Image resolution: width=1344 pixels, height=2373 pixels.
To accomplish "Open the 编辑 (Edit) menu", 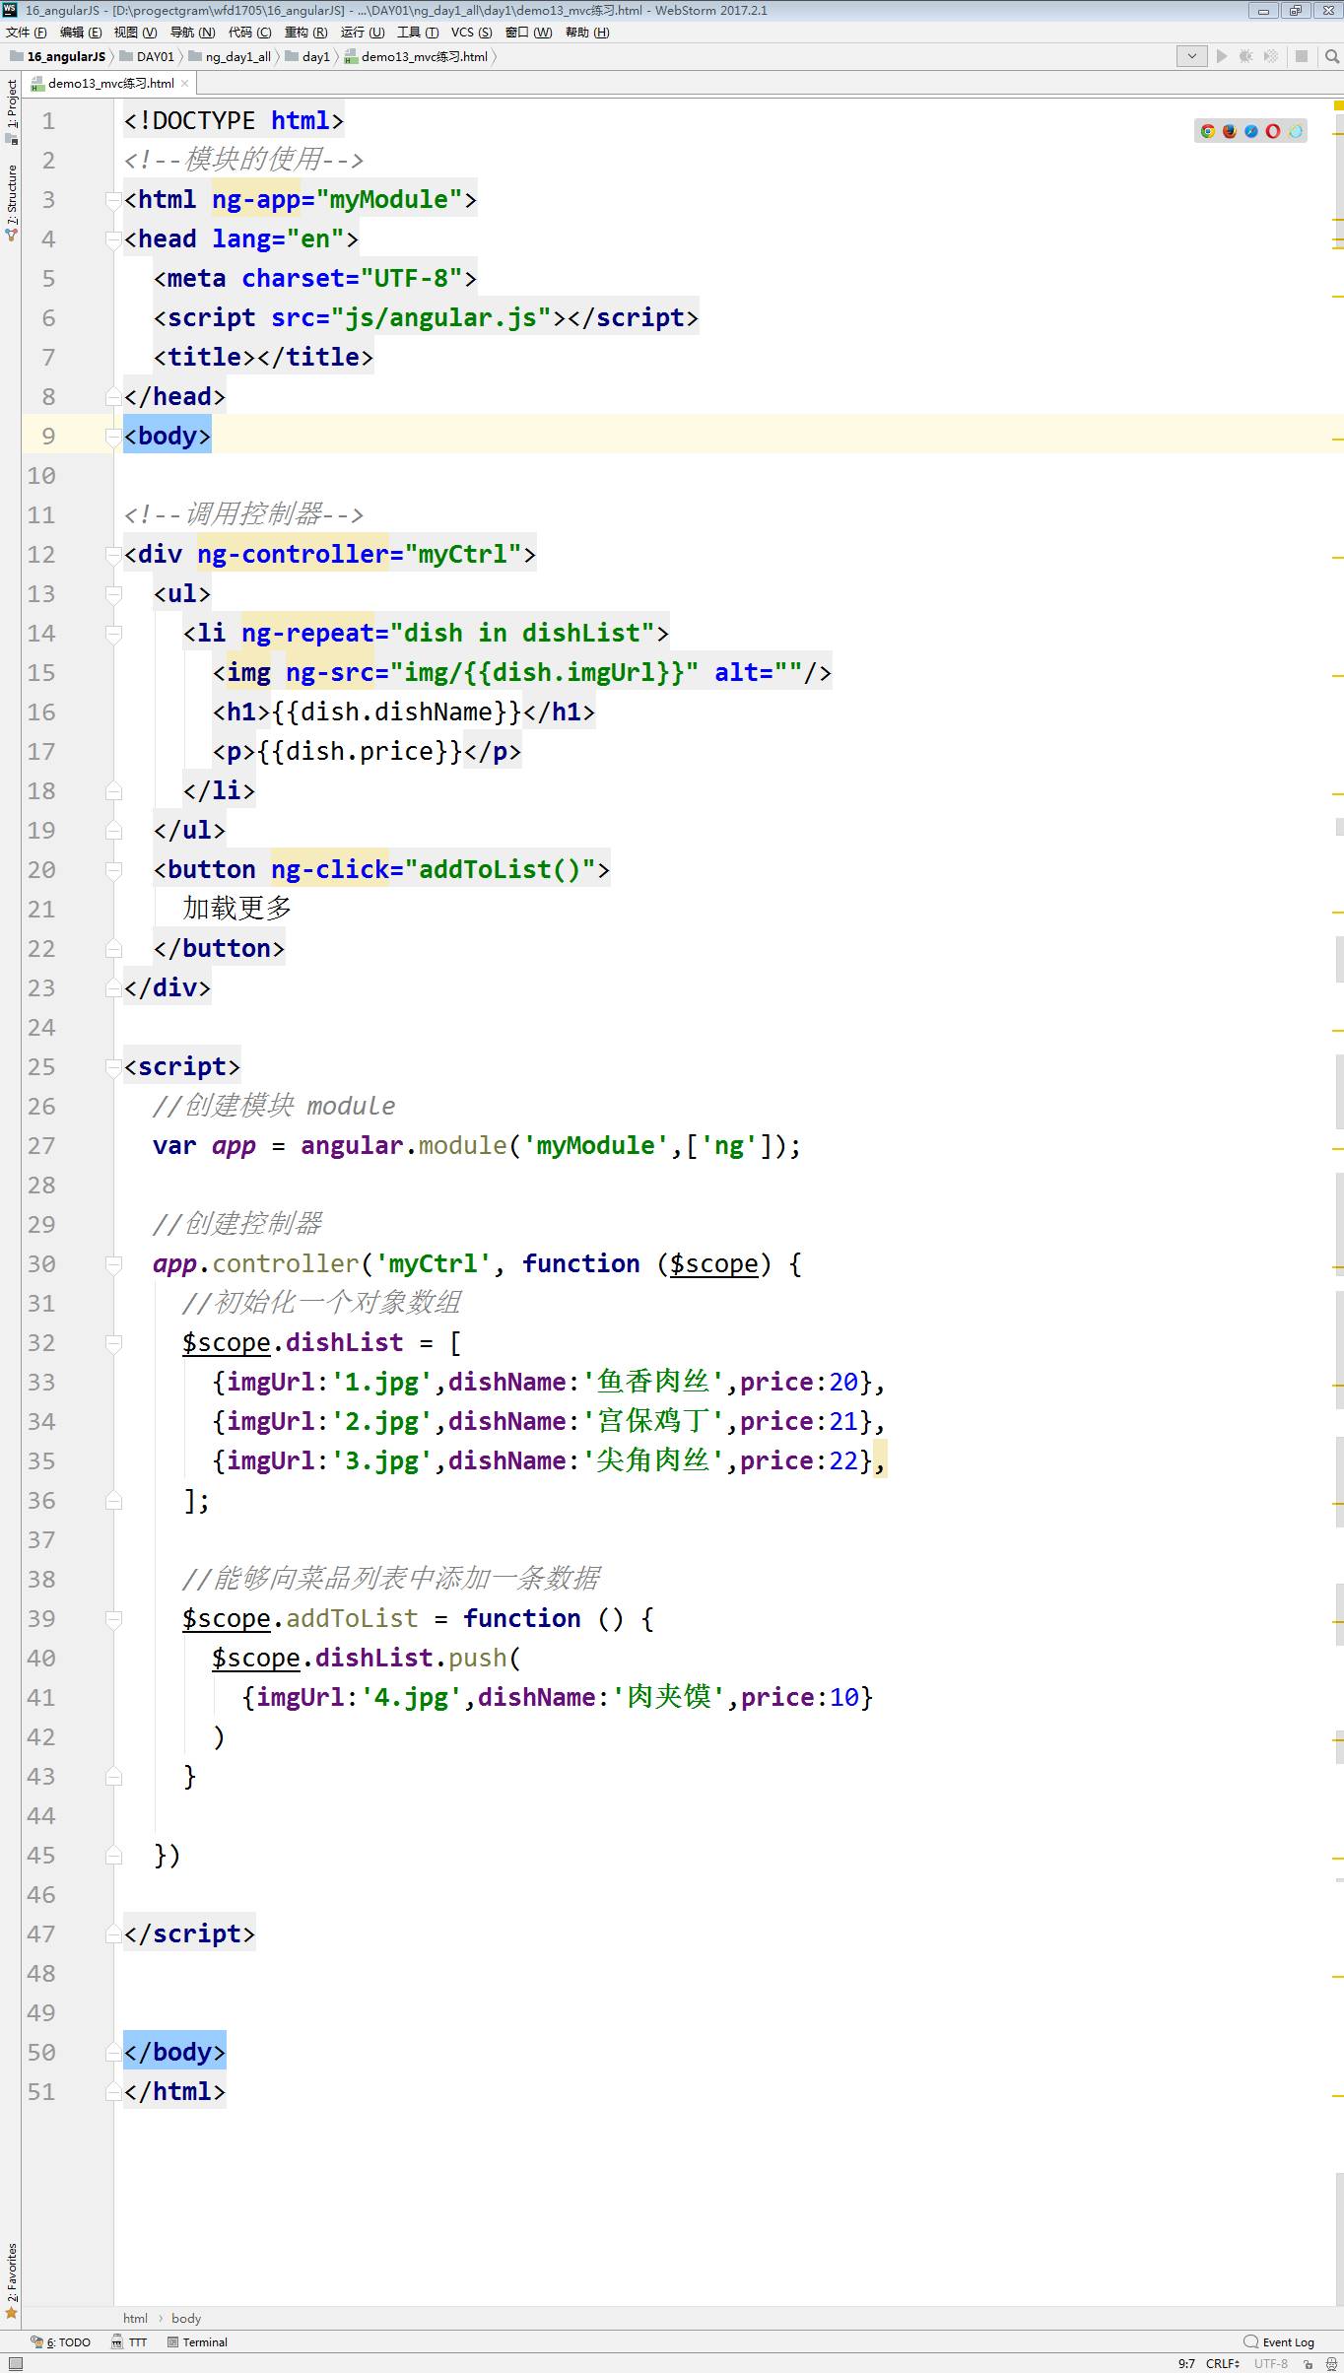I will click(x=81, y=33).
